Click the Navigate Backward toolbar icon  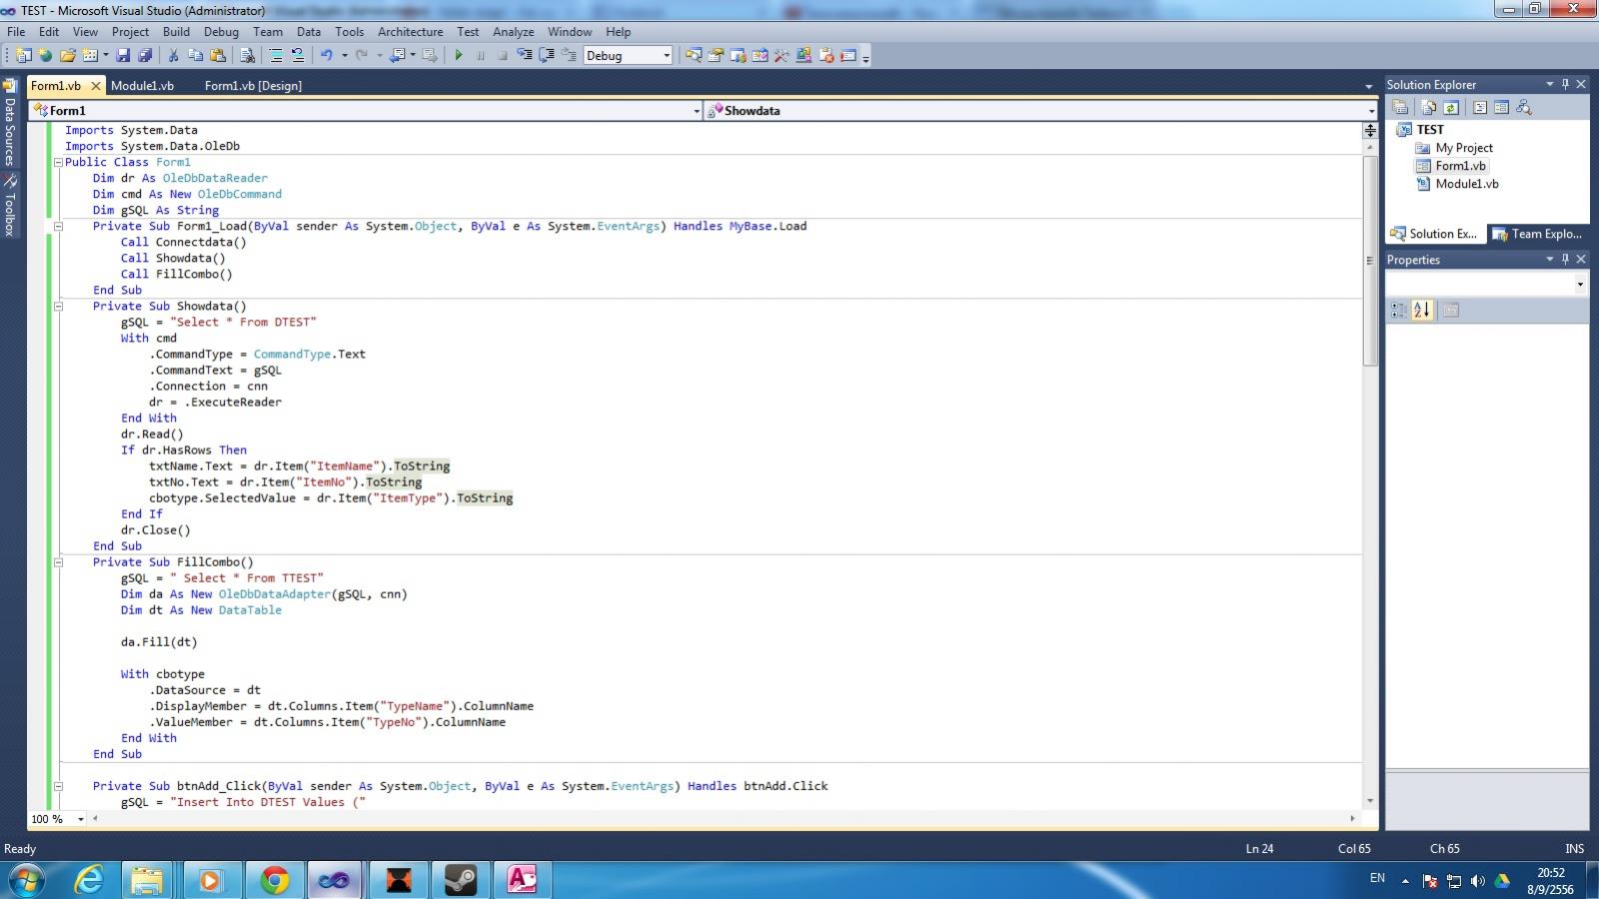click(398, 56)
